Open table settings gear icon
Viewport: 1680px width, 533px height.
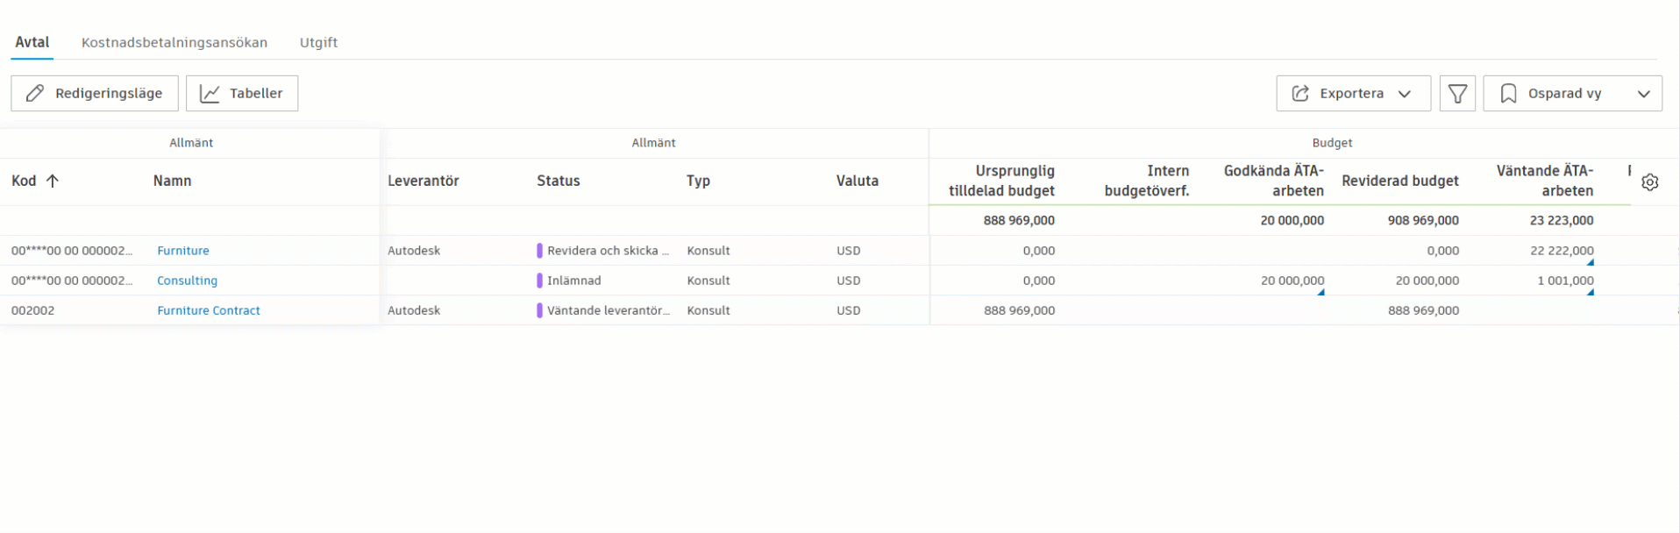(1649, 182)
